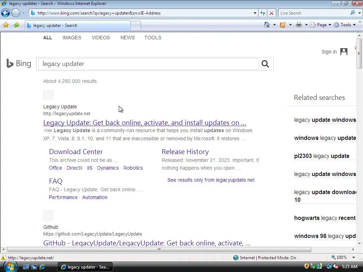Click the user profile avatar icon
This screenshot has width=363, height=272.
(344, 52)
